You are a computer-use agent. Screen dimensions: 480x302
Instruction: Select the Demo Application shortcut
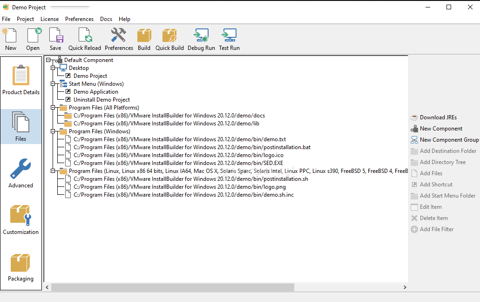pos(96,92)
